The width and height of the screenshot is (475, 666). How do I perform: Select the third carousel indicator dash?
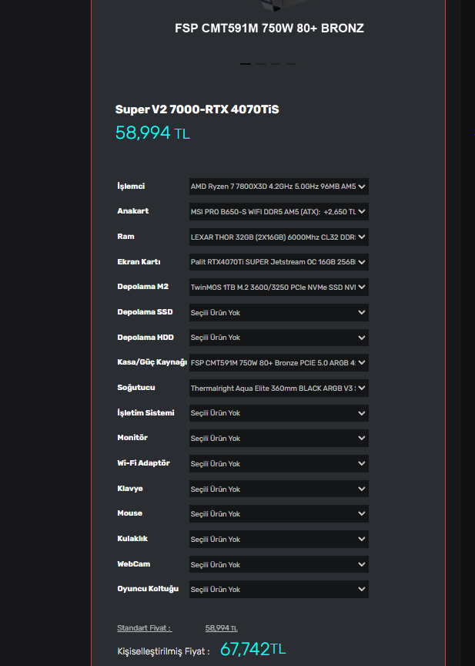click(276, 64)
